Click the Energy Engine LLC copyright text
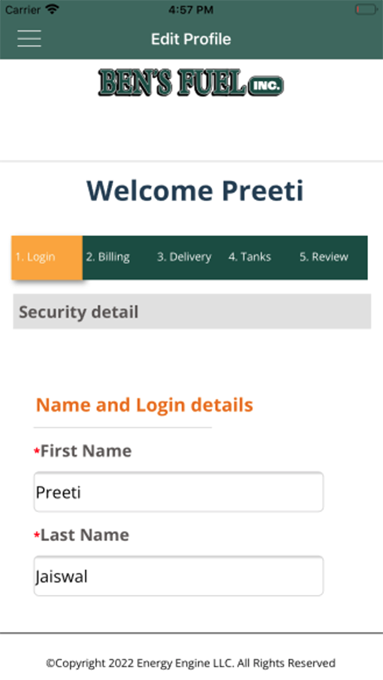Image resolution: width=383 pixels, height=680 pixels. click(190, 663)
